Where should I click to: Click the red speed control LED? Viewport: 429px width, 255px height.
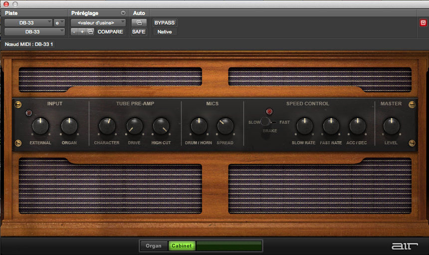coord(269,111)
